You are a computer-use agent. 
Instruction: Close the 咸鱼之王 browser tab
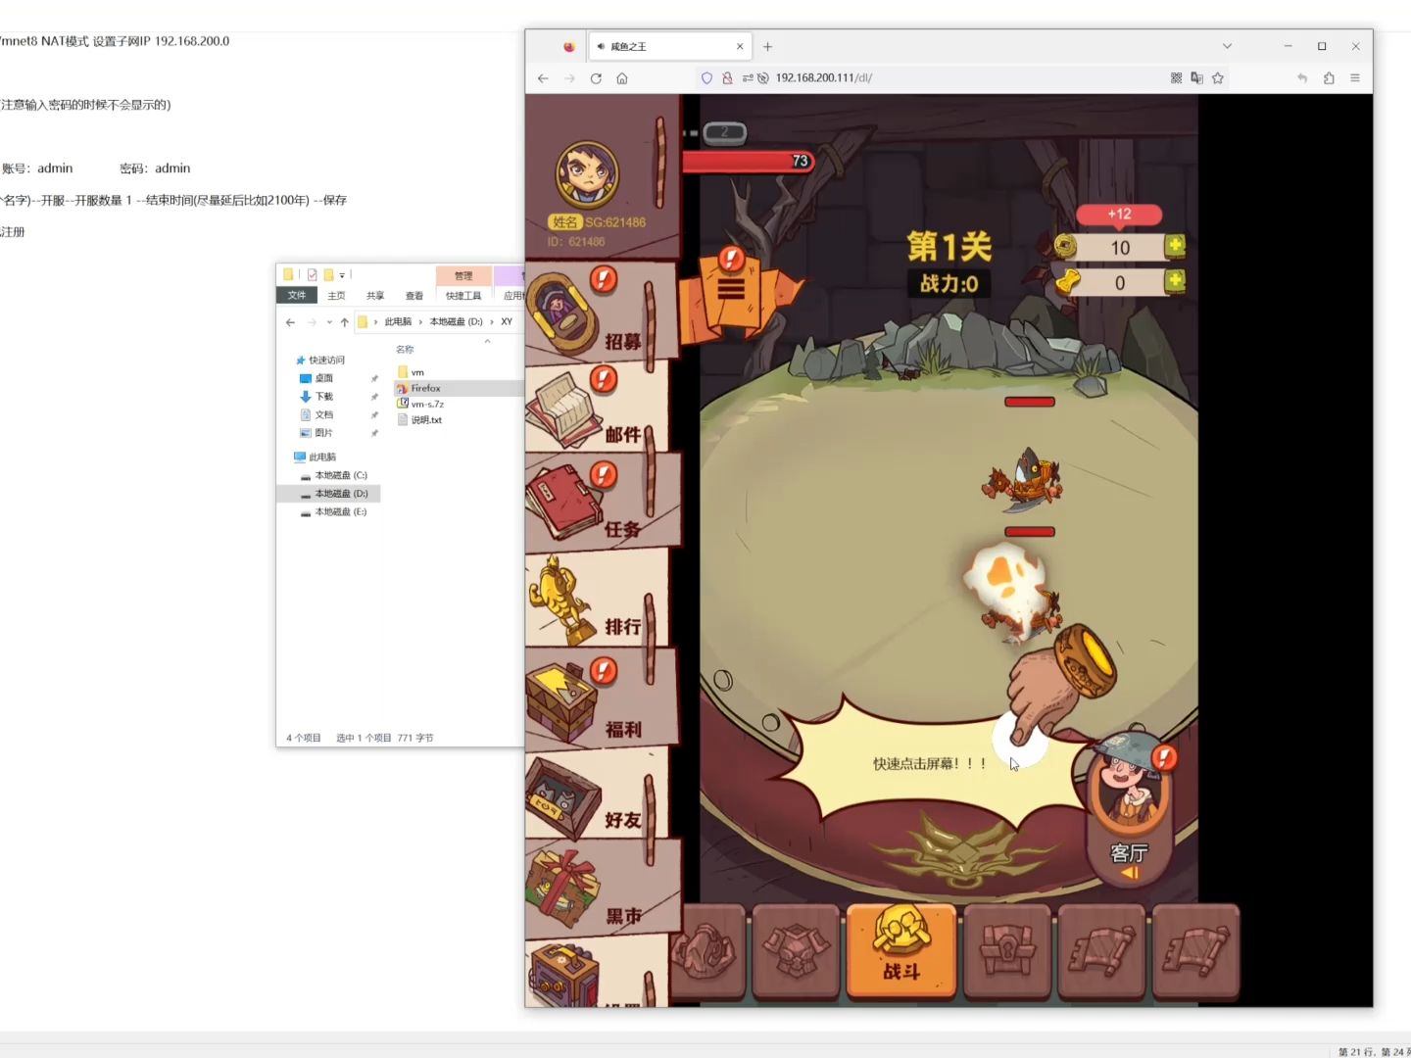coord(740,46)
